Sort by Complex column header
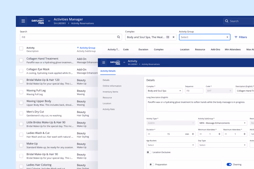Viewport: 254px width, 169px height. click(x=158, y=49)
